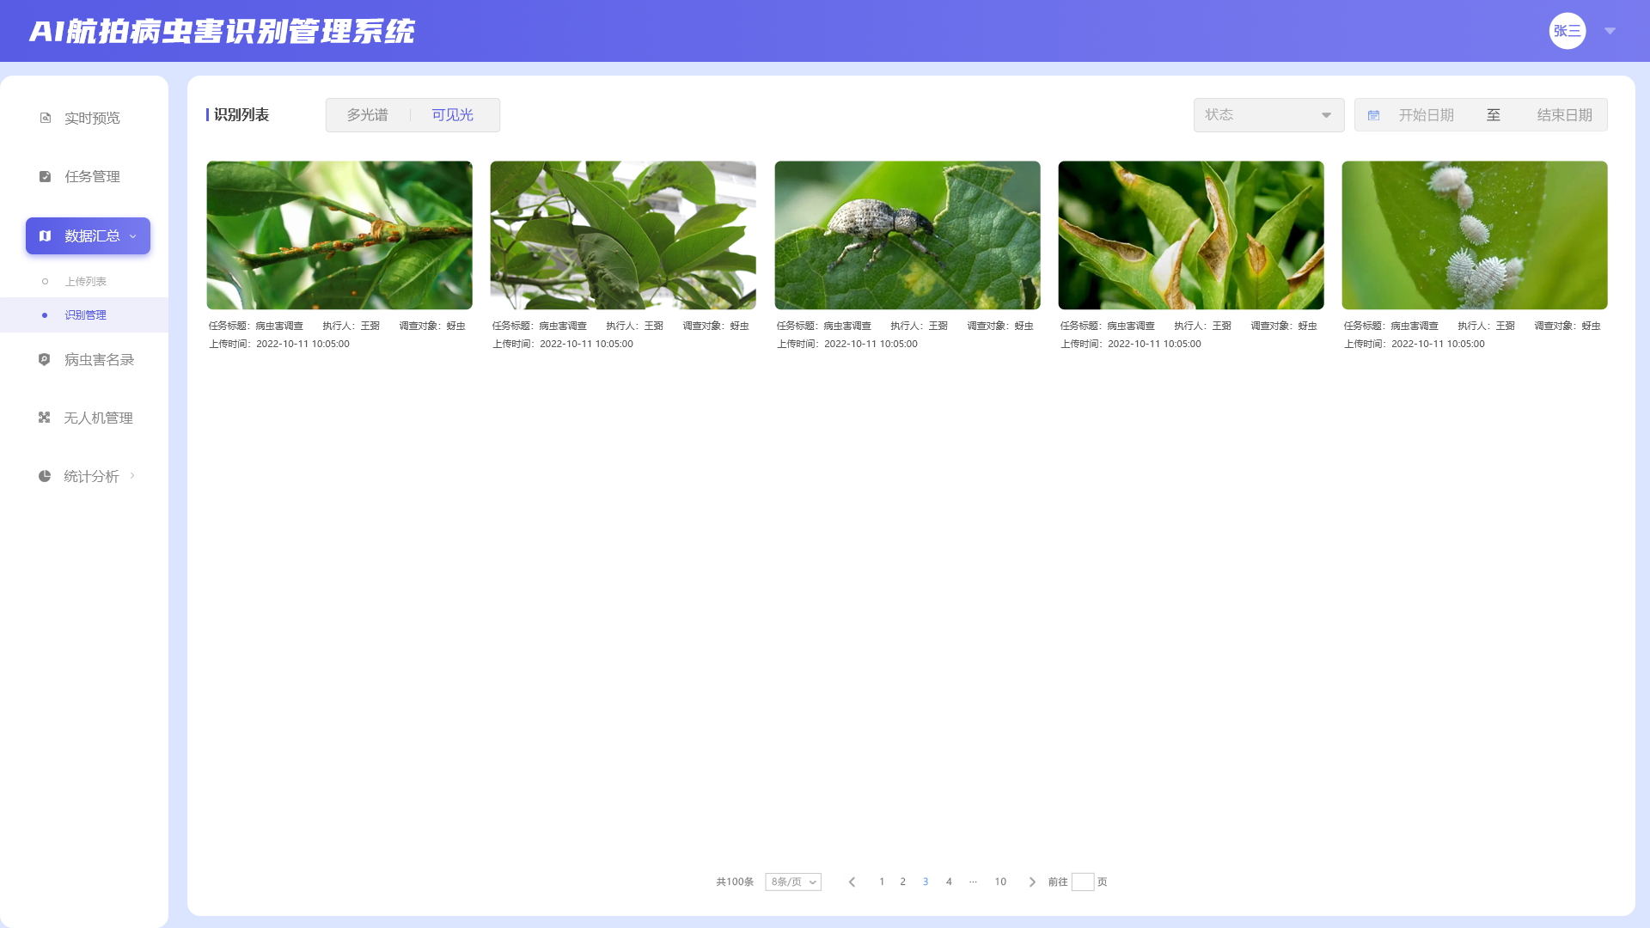Click the 实时预览 sidebar icon

coord(46,118)
